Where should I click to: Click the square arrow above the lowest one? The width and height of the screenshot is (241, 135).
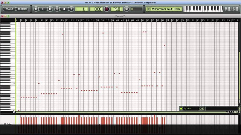pyautogui.click(x=239, y=108)
